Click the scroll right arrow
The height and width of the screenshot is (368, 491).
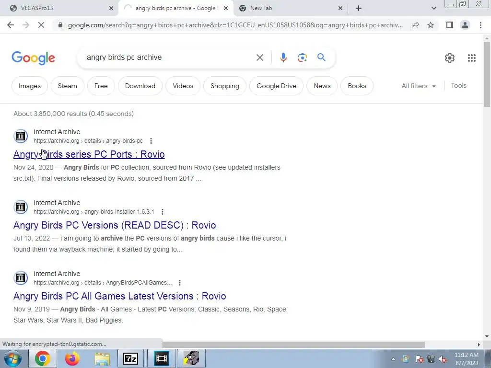(x=479, y=345)
